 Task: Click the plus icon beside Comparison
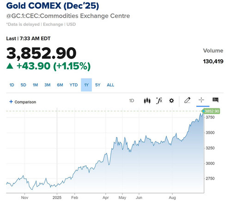[x=11, y=102]
